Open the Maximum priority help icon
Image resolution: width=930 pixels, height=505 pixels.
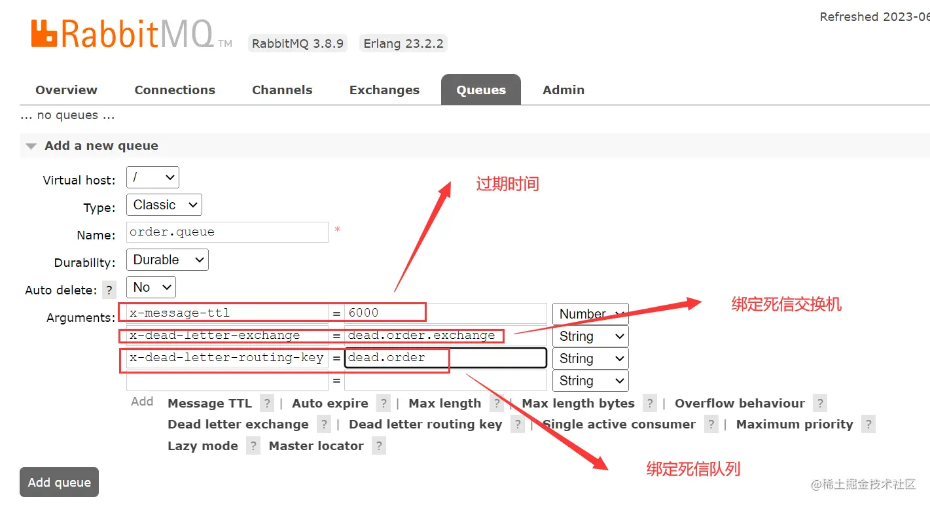click(868, 424)
